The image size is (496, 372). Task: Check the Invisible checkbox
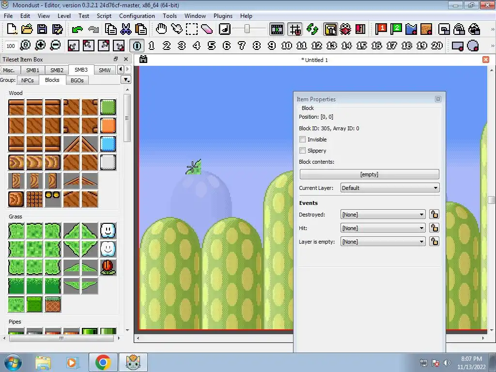click(x=302, y=139)
